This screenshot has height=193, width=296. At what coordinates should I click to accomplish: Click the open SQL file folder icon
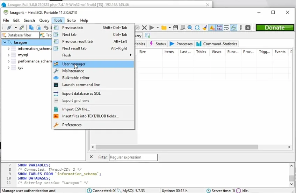164,28
